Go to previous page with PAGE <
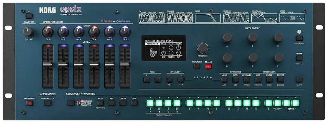This screenshot has width=328, height=123. point(147,80)
